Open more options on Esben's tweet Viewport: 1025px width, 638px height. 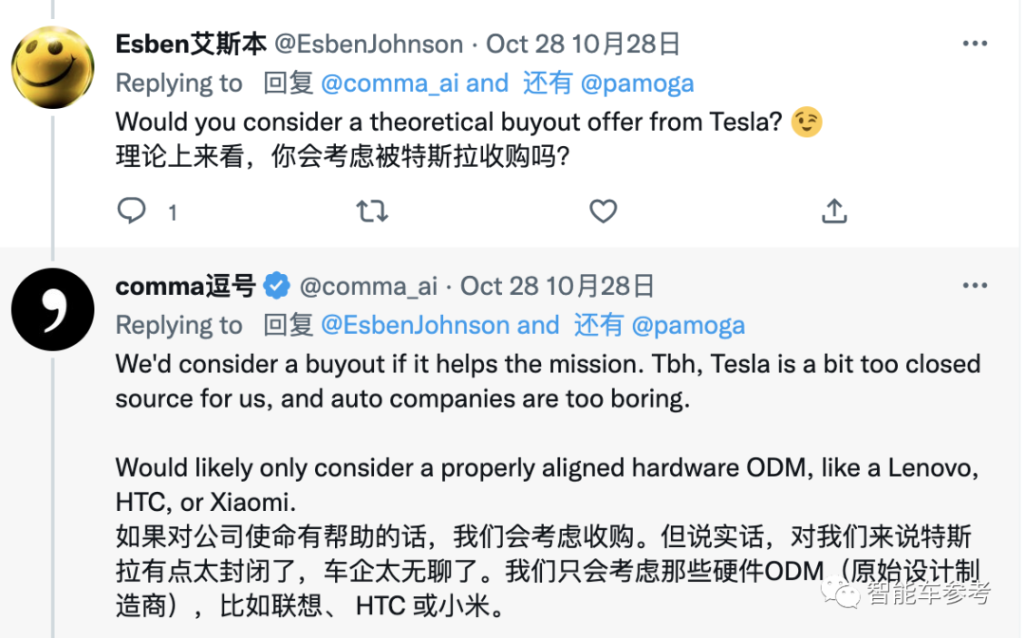point(975,44)
